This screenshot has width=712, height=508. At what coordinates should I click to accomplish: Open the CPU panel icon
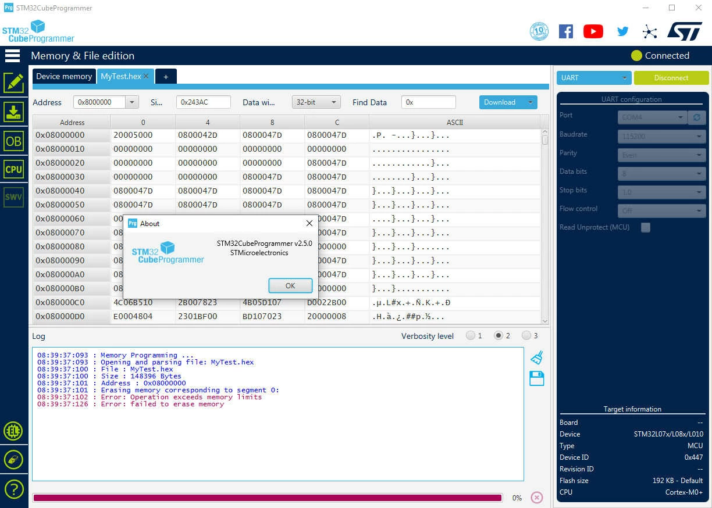[x=13, y=169]
